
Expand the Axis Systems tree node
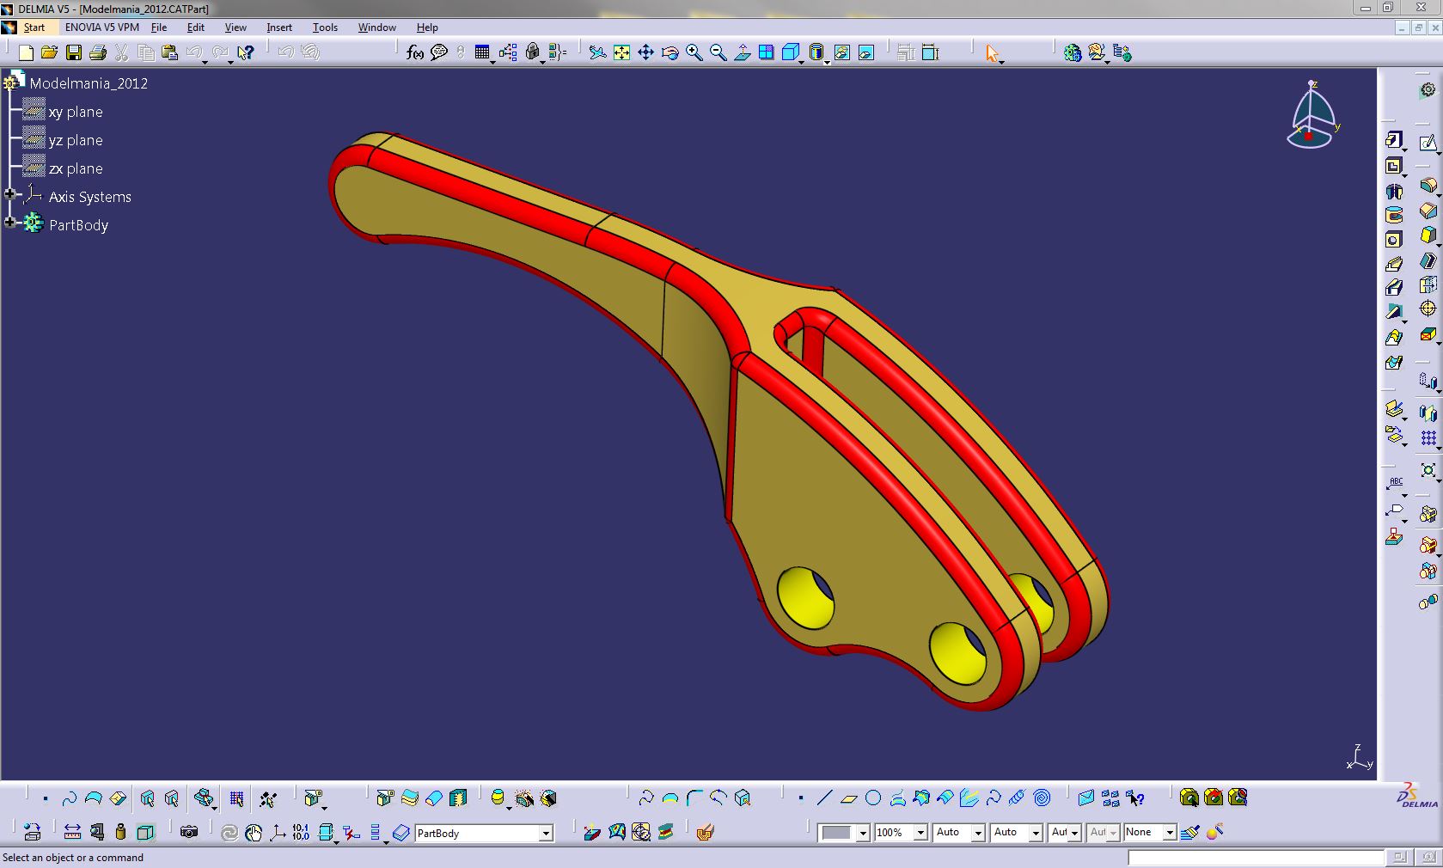coord(10,194)
